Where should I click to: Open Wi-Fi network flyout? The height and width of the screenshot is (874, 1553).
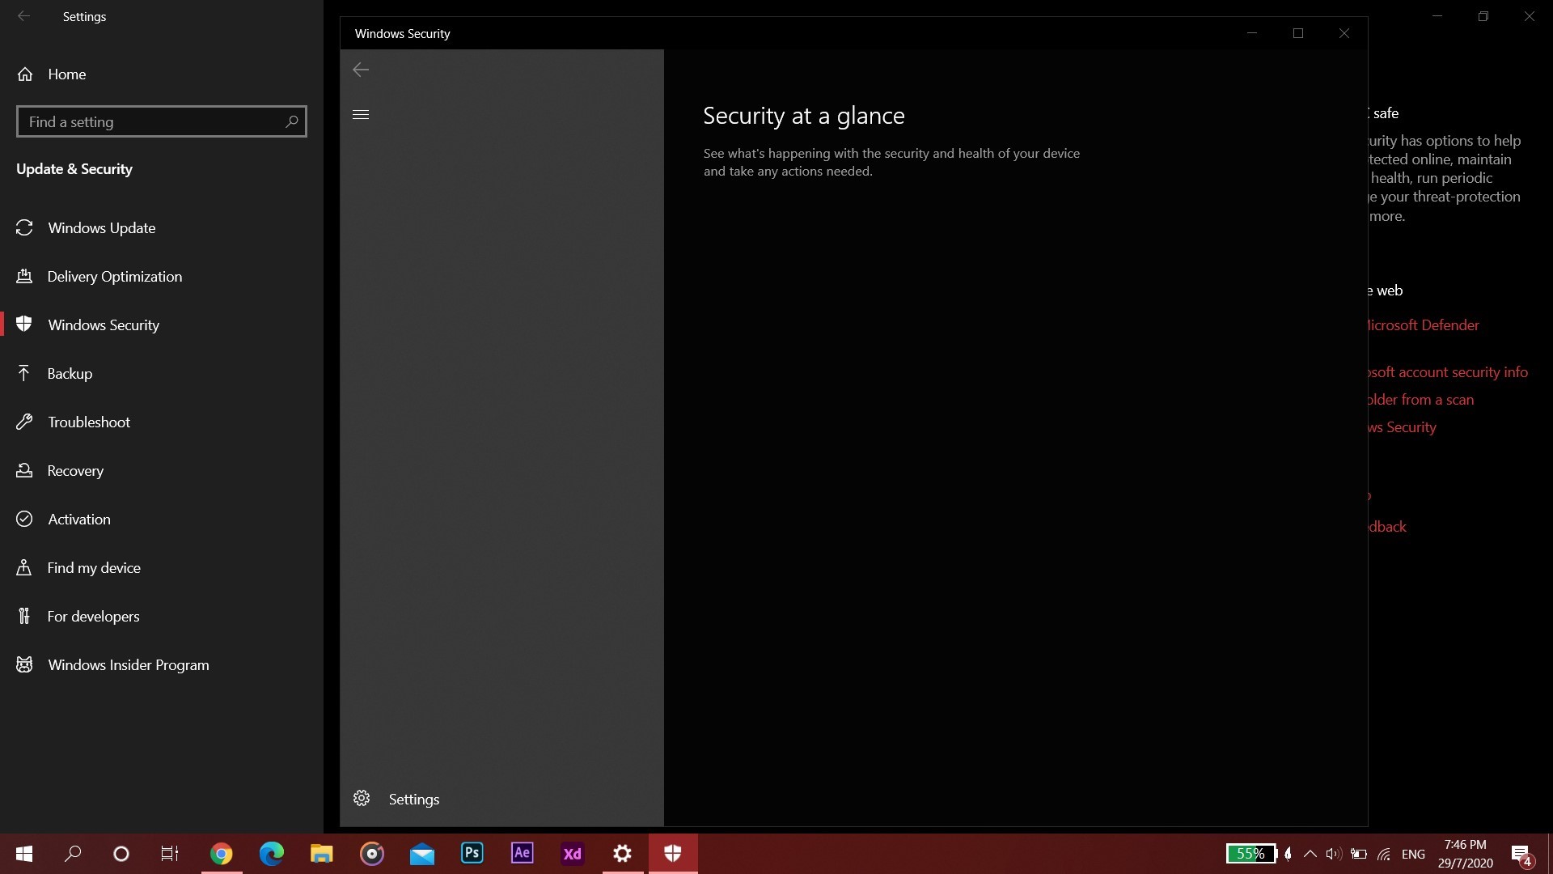point(1385,854)
